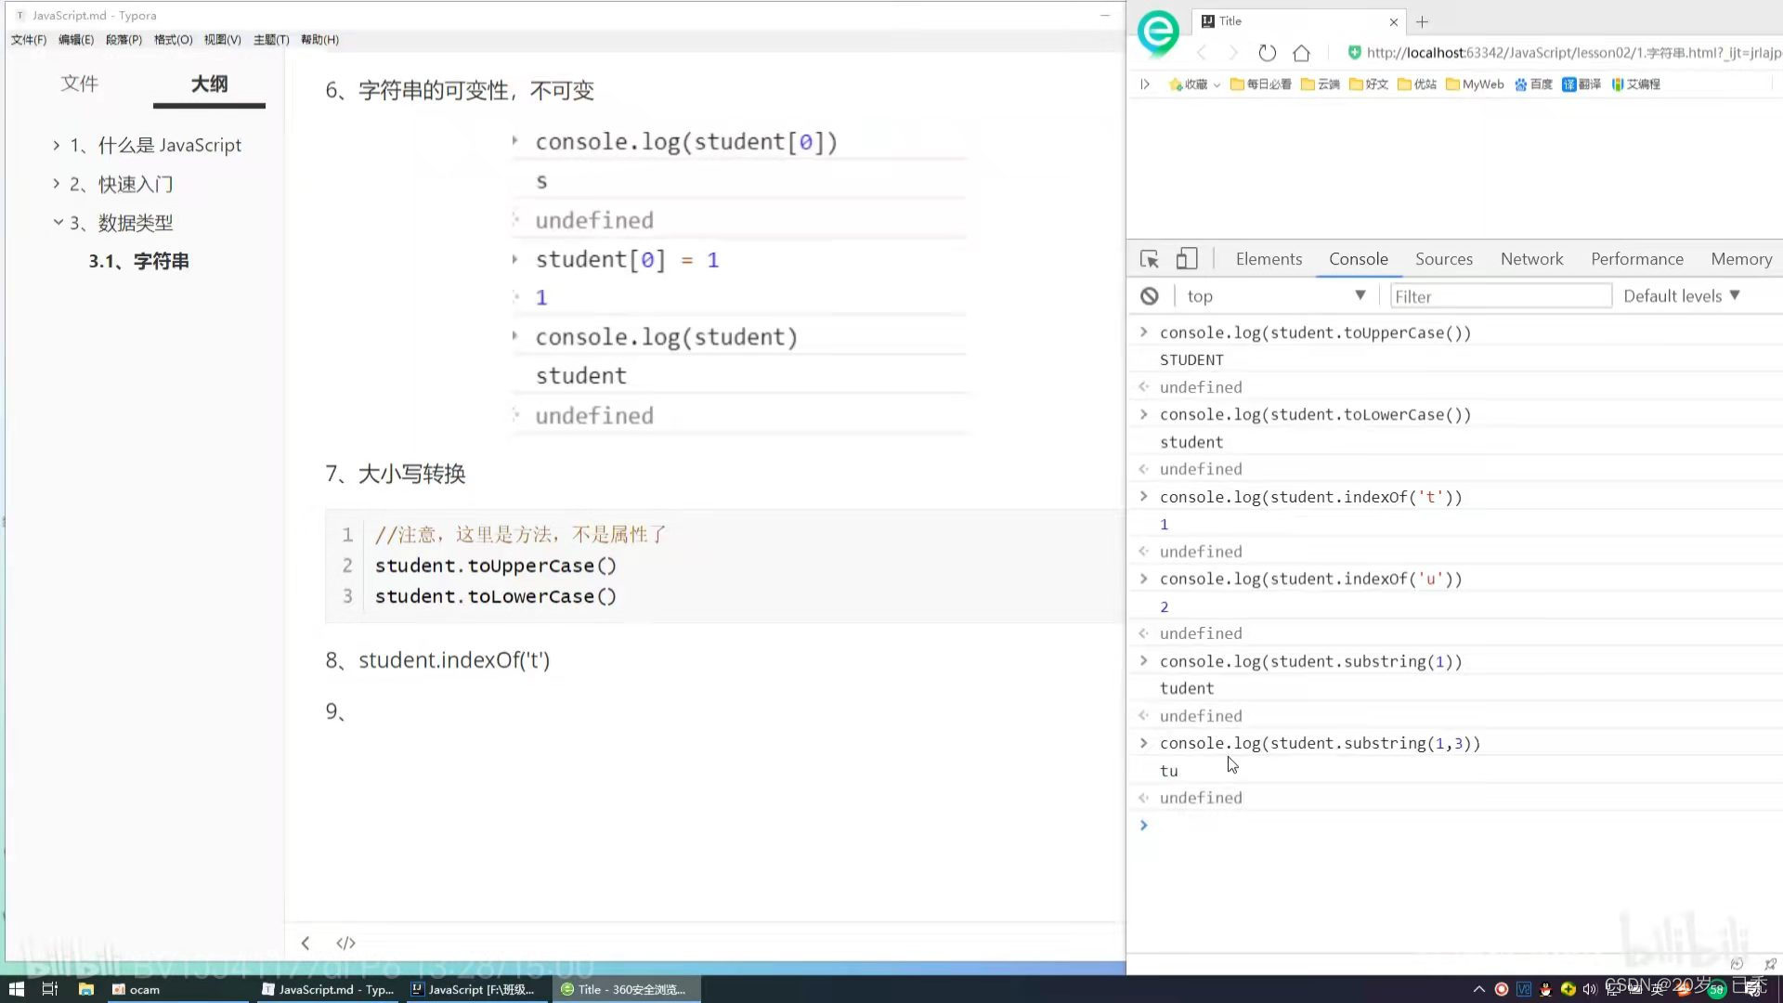Click the browser home icon

tap(1301, 53)
